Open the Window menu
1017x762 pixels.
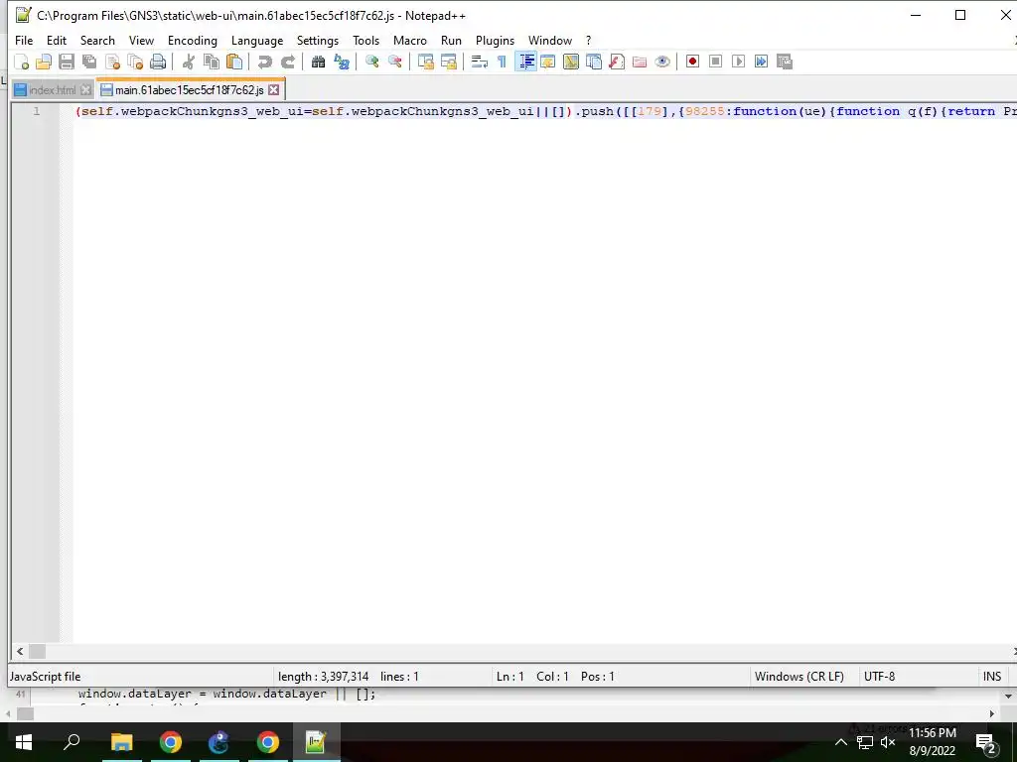click(550, 40)
